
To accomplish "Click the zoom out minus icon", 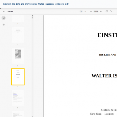I will coord(91,11).
